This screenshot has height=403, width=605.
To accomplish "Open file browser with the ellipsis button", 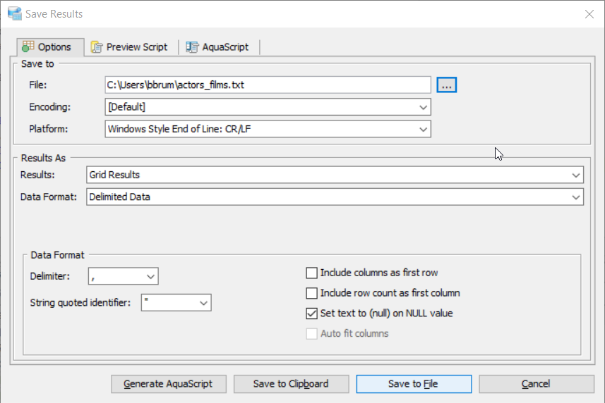I will click(447, 85).
